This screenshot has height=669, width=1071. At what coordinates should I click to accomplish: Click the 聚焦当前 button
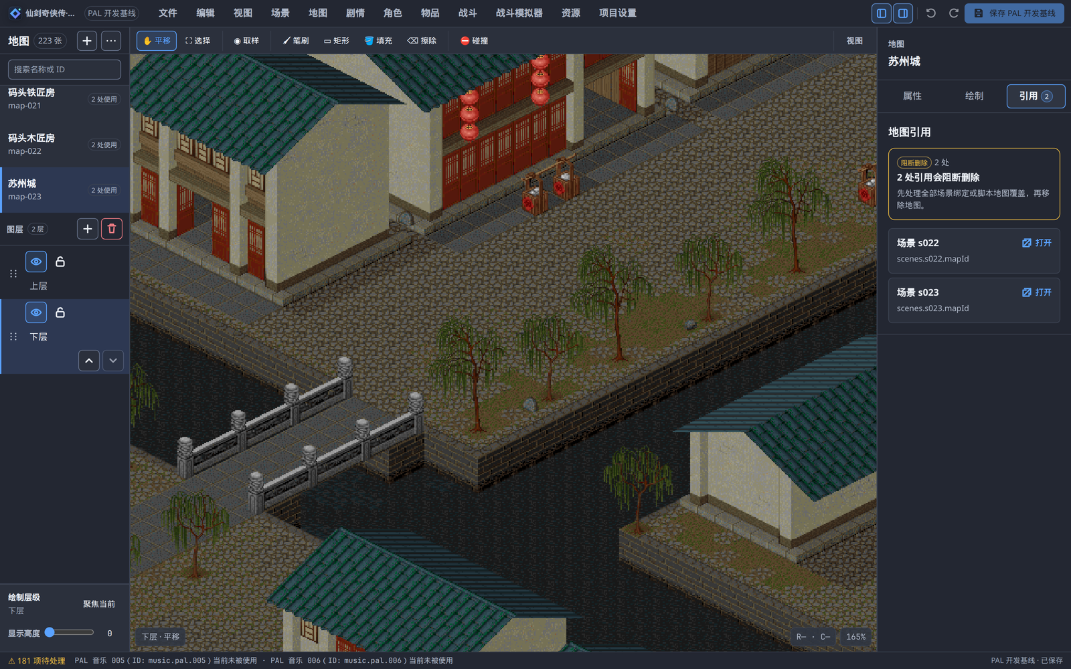(99, 604)
